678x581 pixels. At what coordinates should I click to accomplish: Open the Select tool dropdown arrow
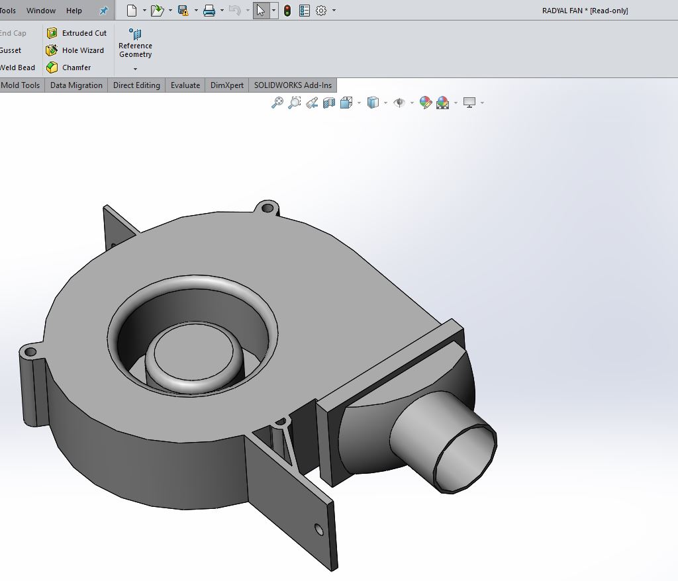tap(273, 11)
